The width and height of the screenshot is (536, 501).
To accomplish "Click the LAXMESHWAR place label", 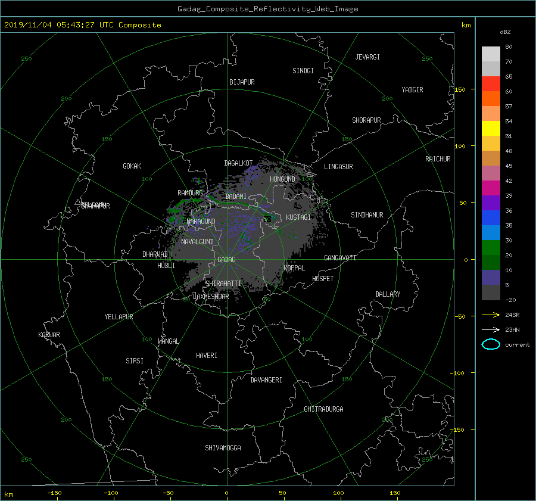I will (x=211, y=297).
